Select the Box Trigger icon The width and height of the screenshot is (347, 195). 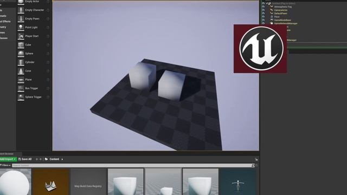(x=21, y=88)
